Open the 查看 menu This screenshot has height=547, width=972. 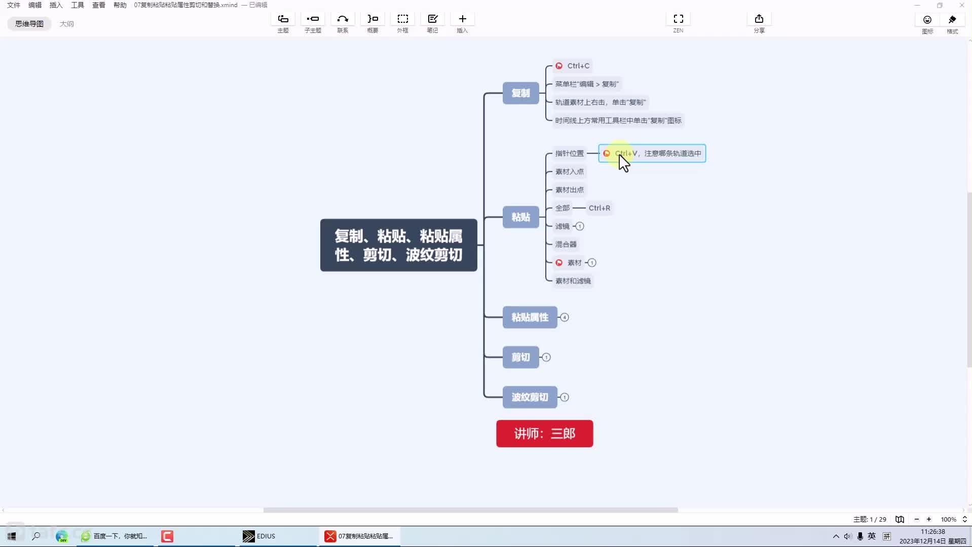99,5
